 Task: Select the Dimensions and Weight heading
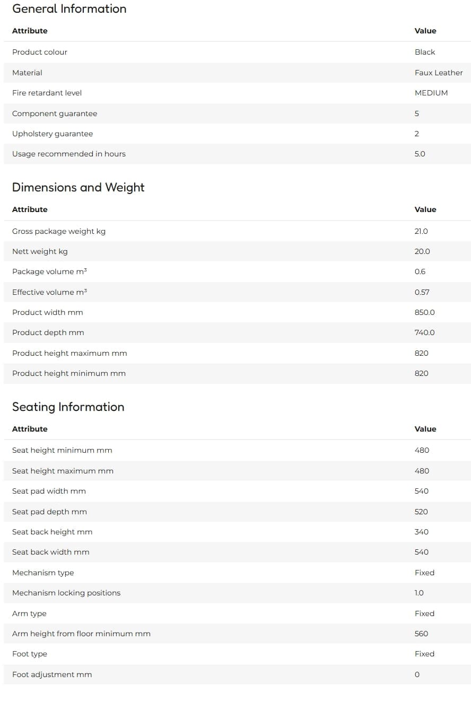point(78,188)
